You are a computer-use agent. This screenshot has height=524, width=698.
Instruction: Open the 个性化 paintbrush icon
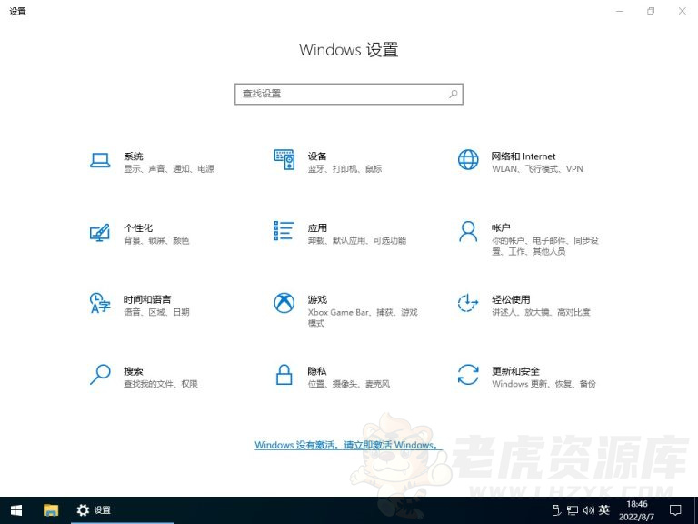(x=100, y=232)
